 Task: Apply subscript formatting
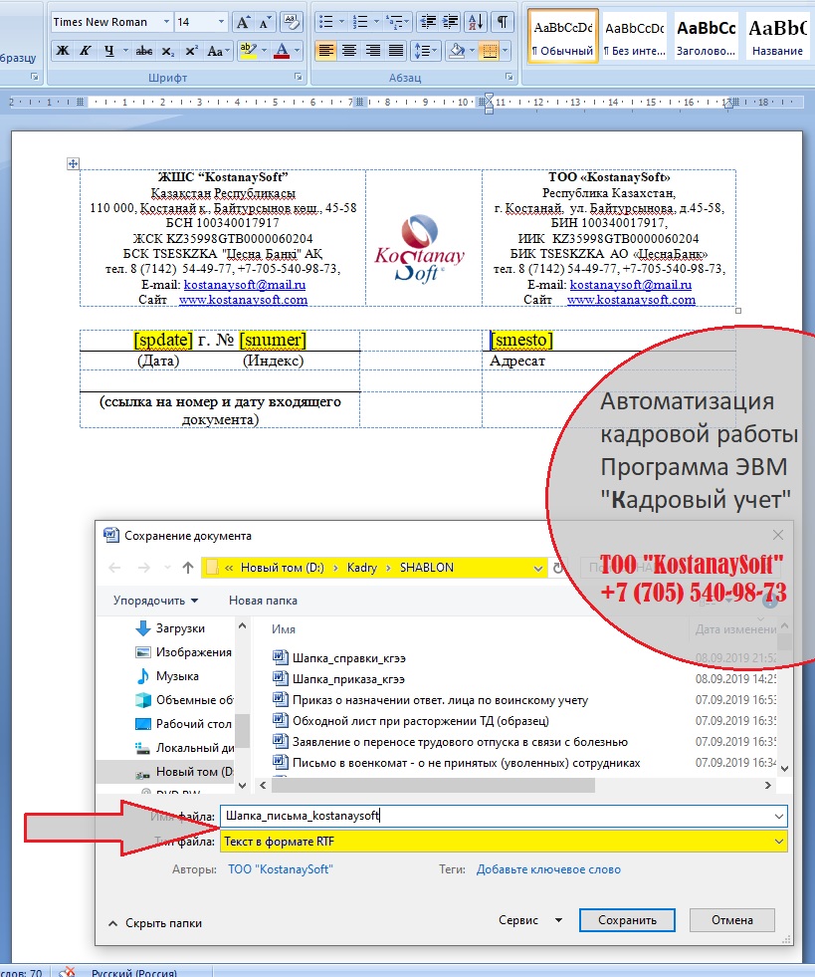[x=167, y=51]
